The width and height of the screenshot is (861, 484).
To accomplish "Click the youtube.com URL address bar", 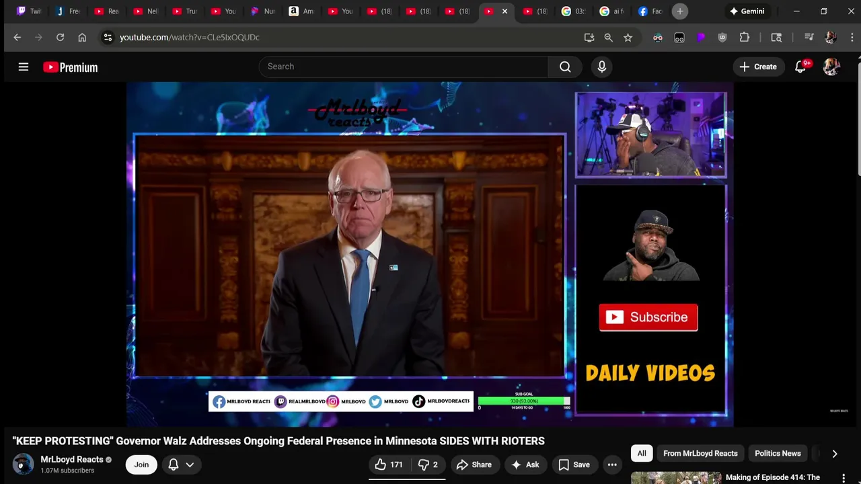I will coord(190,38).
